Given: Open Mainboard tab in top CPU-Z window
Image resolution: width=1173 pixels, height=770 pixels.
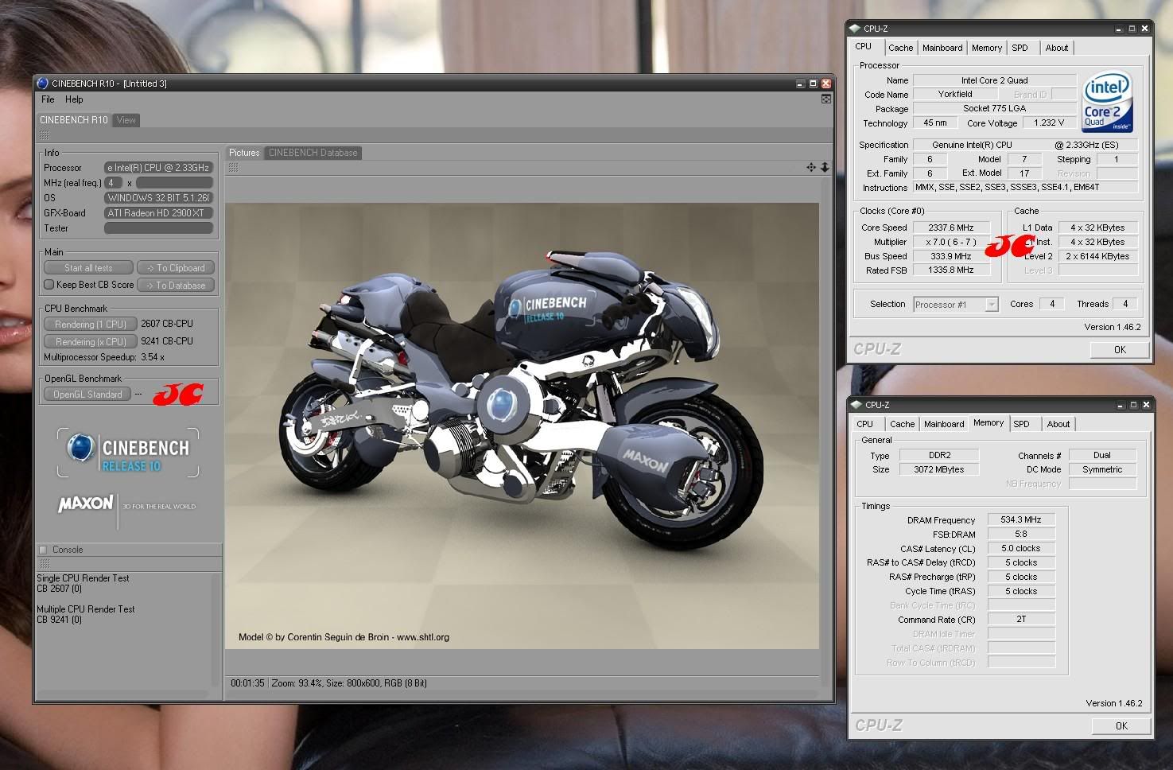Looking at the screenshot, I should click(x=942, y=48).
